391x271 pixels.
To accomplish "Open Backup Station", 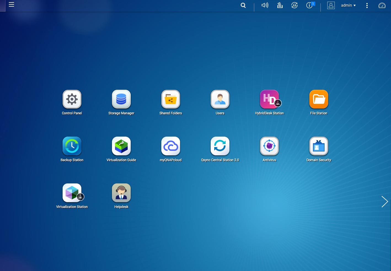I will (72, 146).
